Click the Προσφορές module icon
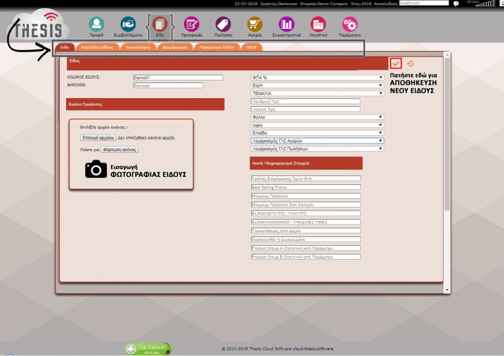 (x=192, y=25)
